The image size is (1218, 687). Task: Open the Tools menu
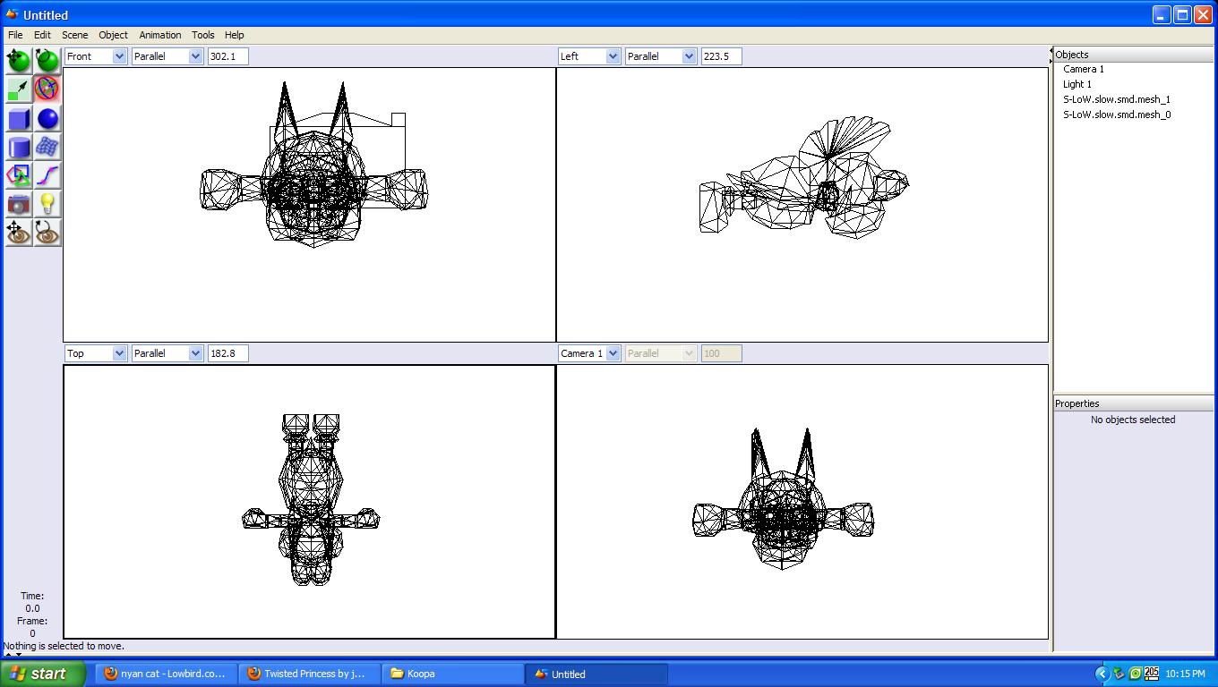(202, 35)
